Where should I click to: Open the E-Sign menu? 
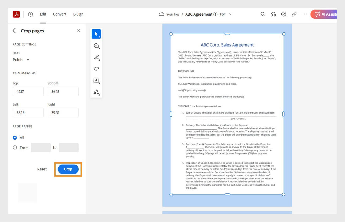[78, 14]
